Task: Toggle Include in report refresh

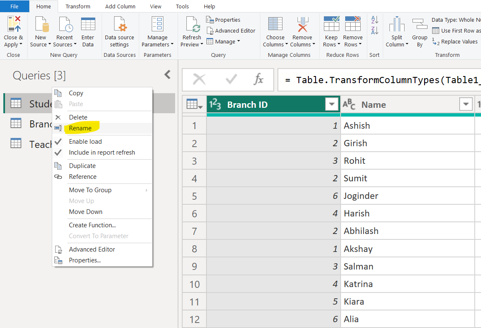Action: click(102, 153)
